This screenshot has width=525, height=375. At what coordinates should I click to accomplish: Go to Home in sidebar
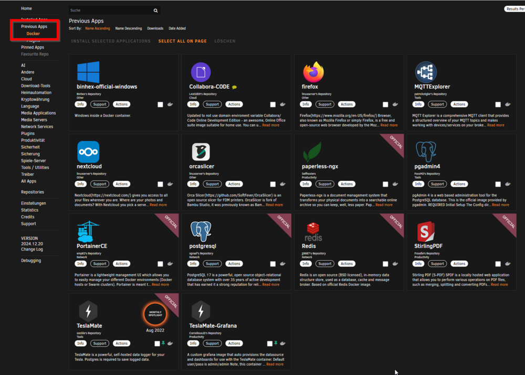click(x=26, y=8)
